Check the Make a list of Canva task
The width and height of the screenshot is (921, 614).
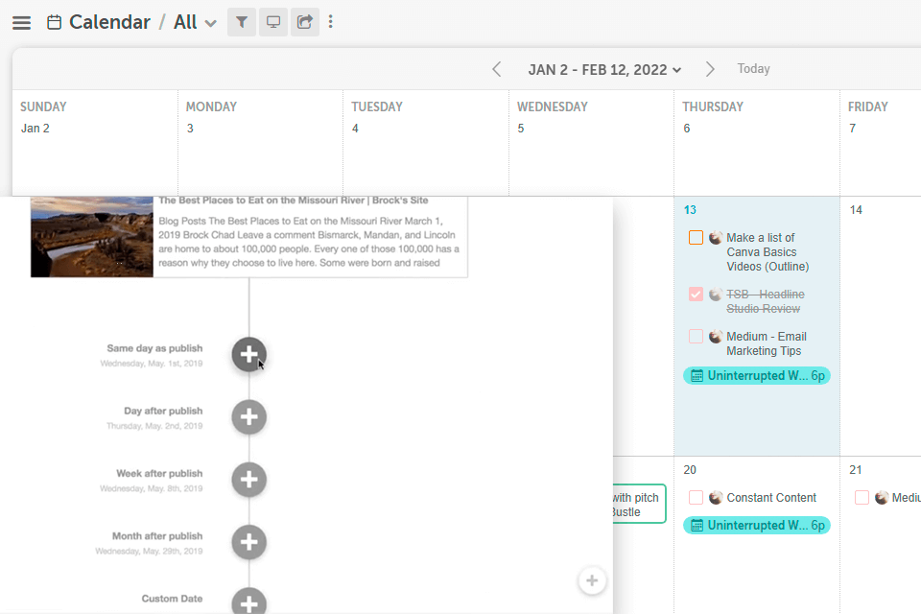click(697, 237)
